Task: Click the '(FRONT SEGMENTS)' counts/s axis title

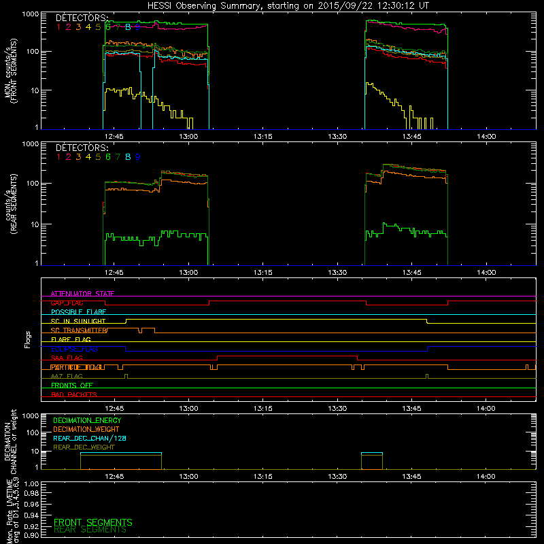Action: tap(14, 71)
